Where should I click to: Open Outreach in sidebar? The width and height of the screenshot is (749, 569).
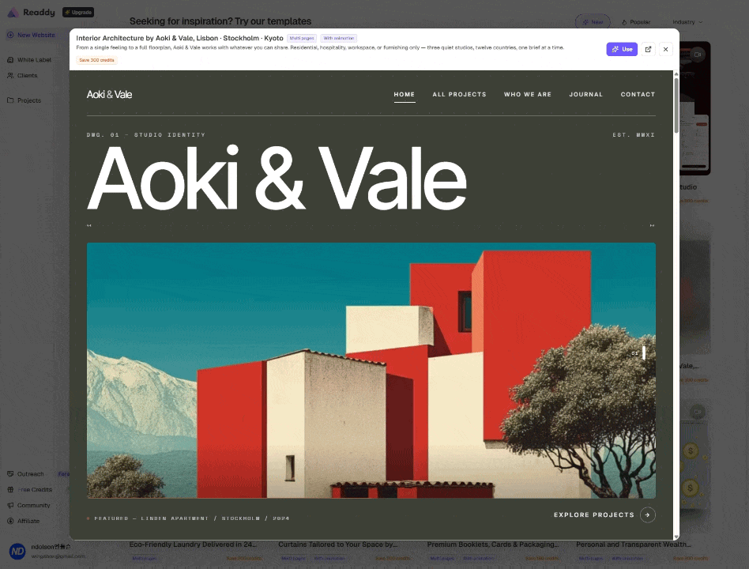click(x=31, y=474)
